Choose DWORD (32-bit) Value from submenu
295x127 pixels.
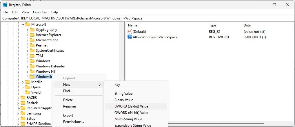[136, 106]
